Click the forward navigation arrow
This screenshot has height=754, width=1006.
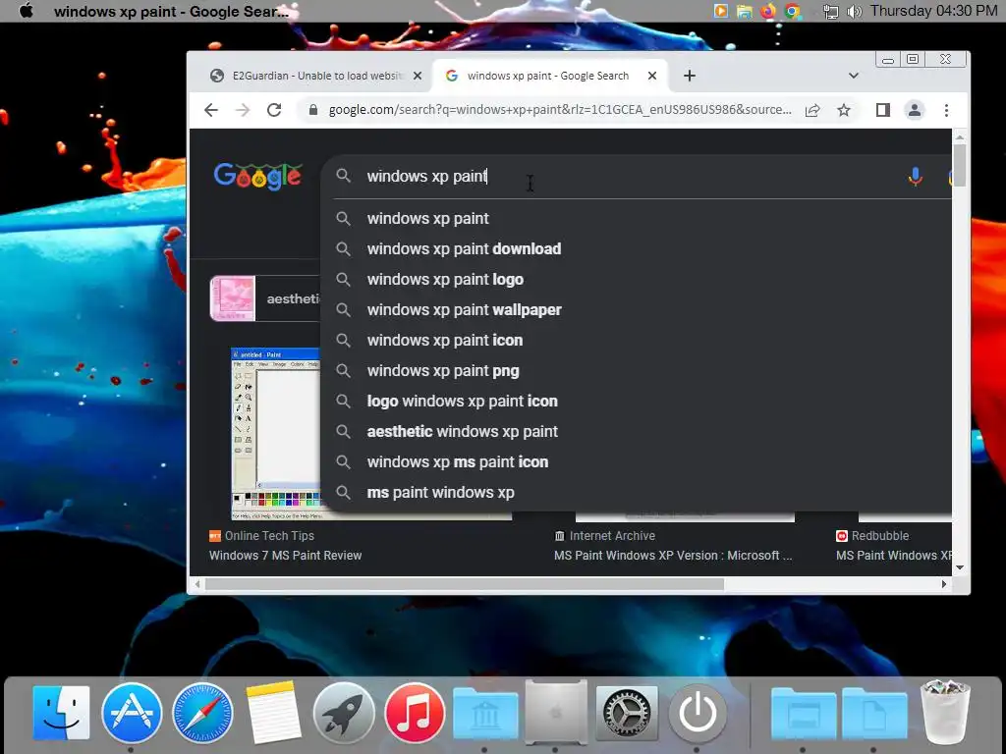[243, 110]
